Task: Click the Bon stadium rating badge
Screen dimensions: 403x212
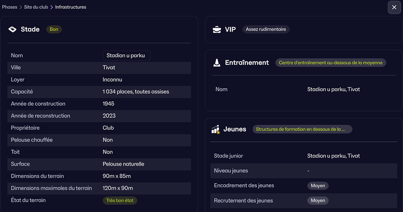Action: tap(54, 29)
